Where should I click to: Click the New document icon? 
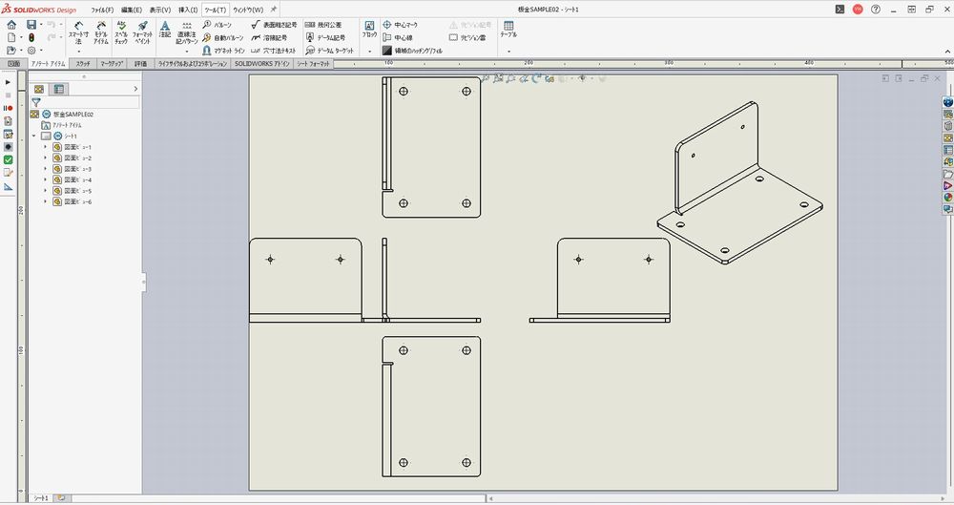[11, 38]
